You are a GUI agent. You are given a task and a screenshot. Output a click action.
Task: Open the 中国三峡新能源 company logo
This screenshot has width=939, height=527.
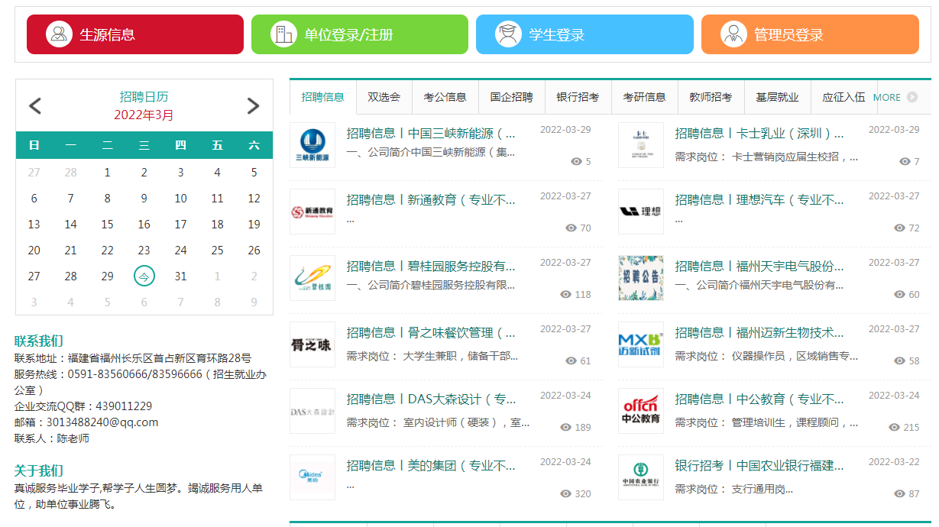pyautogui.click(x=312, y=145)
